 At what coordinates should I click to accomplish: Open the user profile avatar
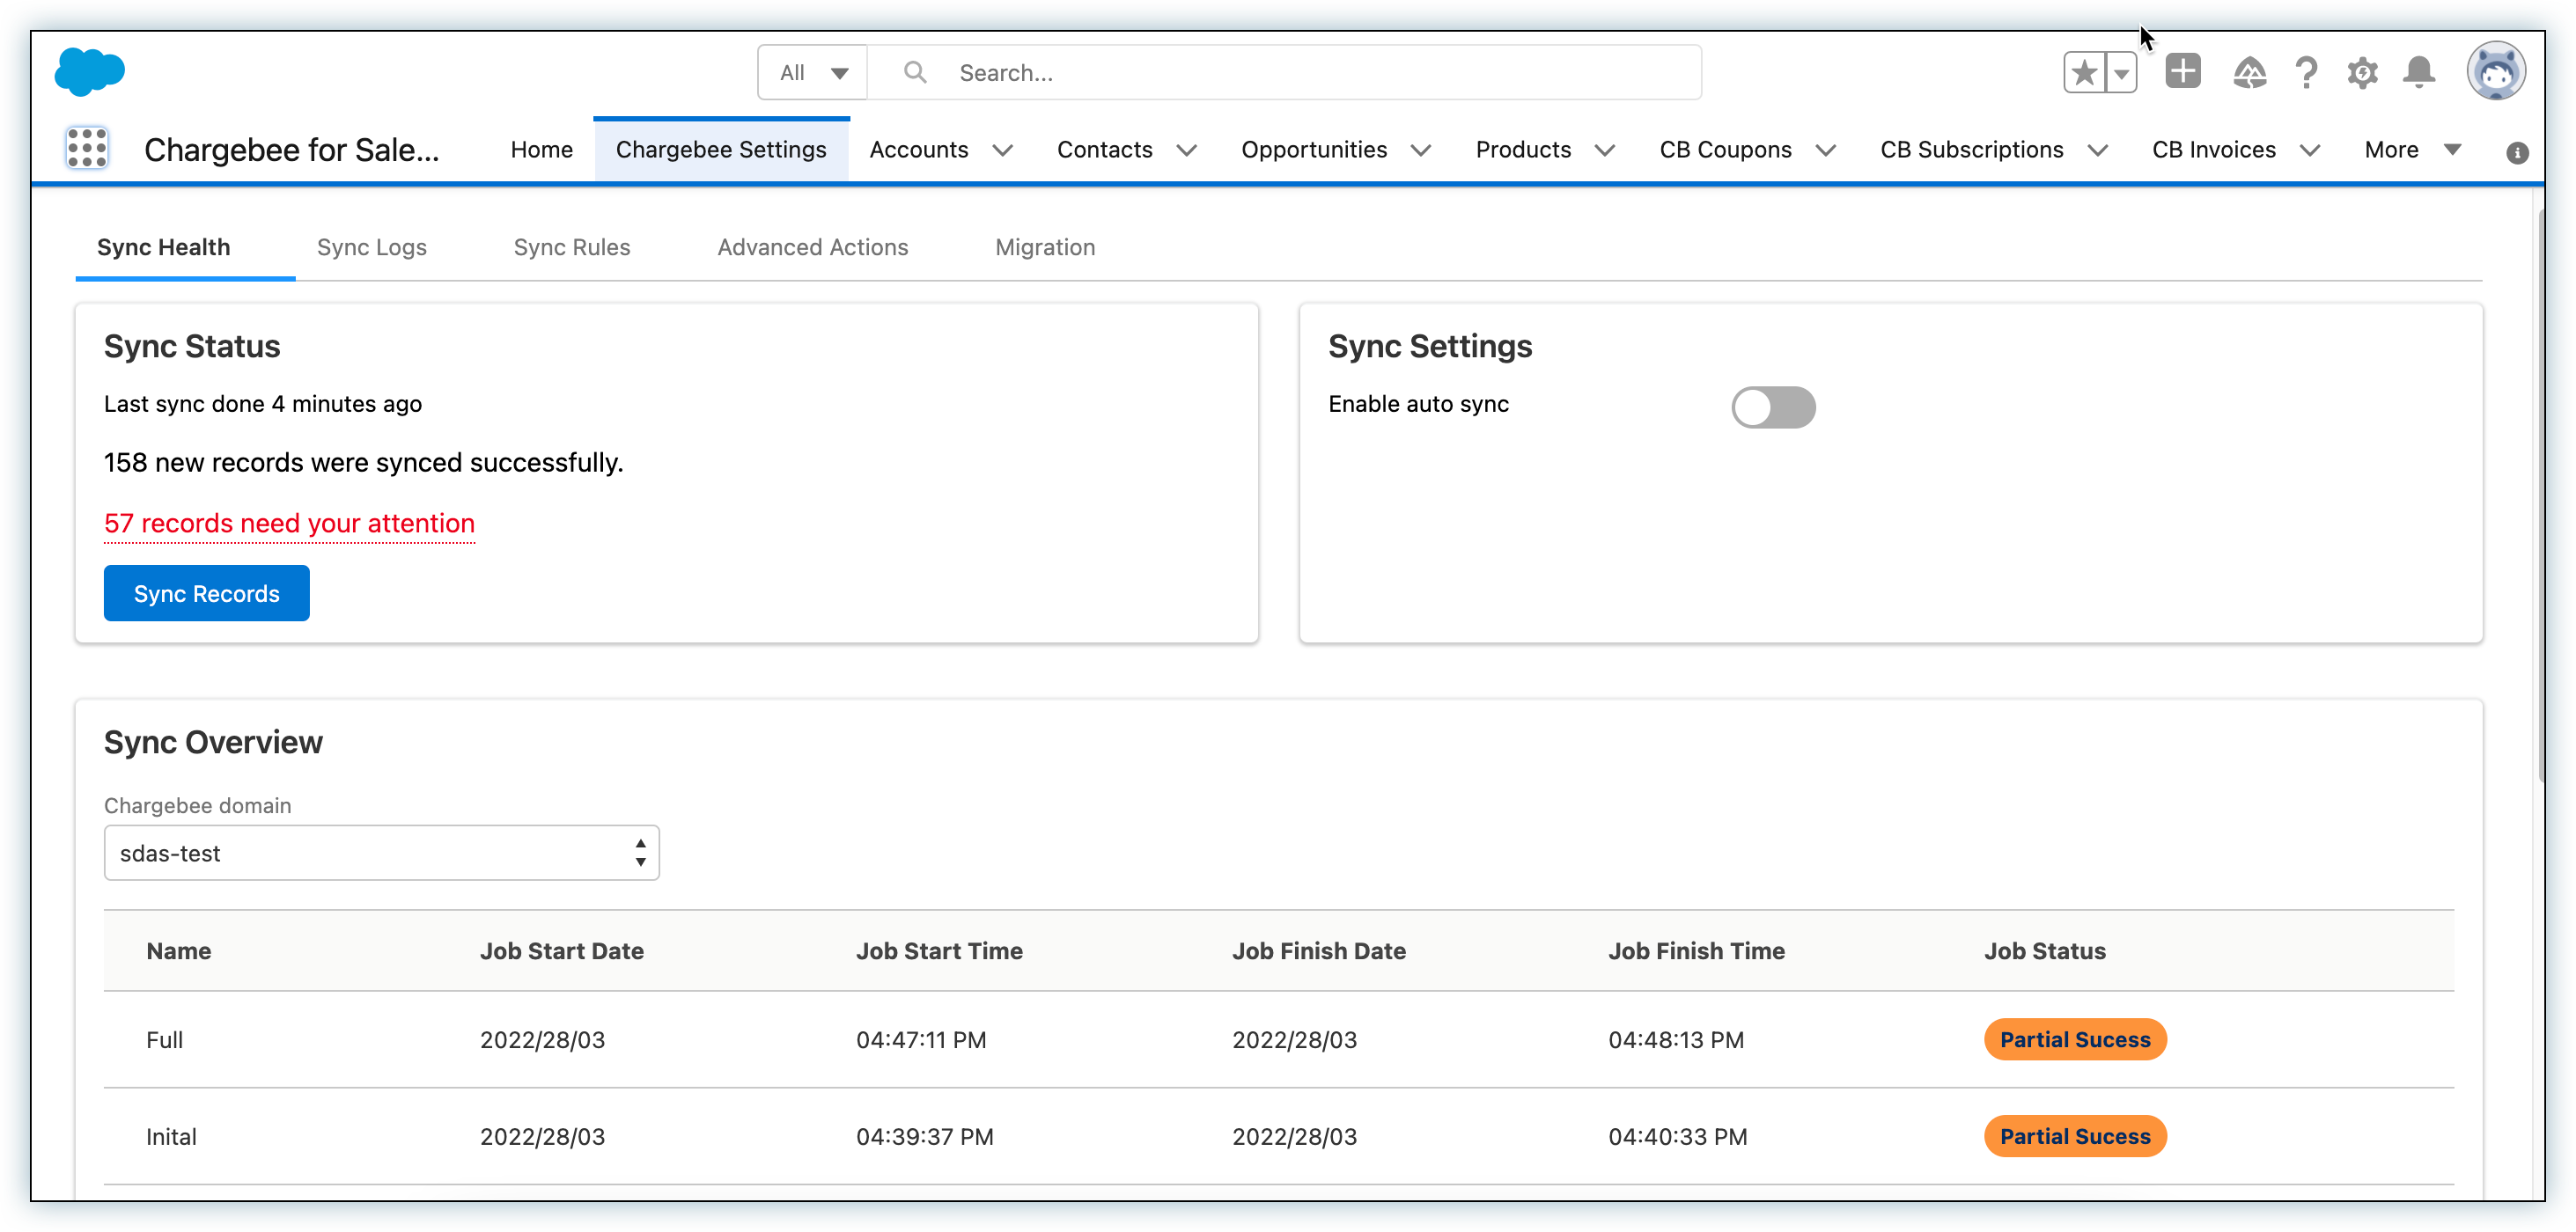click(2495, 72)
